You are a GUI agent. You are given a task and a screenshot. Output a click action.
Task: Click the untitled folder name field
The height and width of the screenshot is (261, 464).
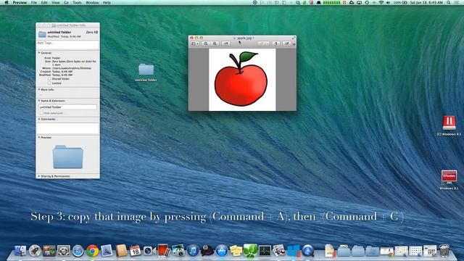coord(67,107)
